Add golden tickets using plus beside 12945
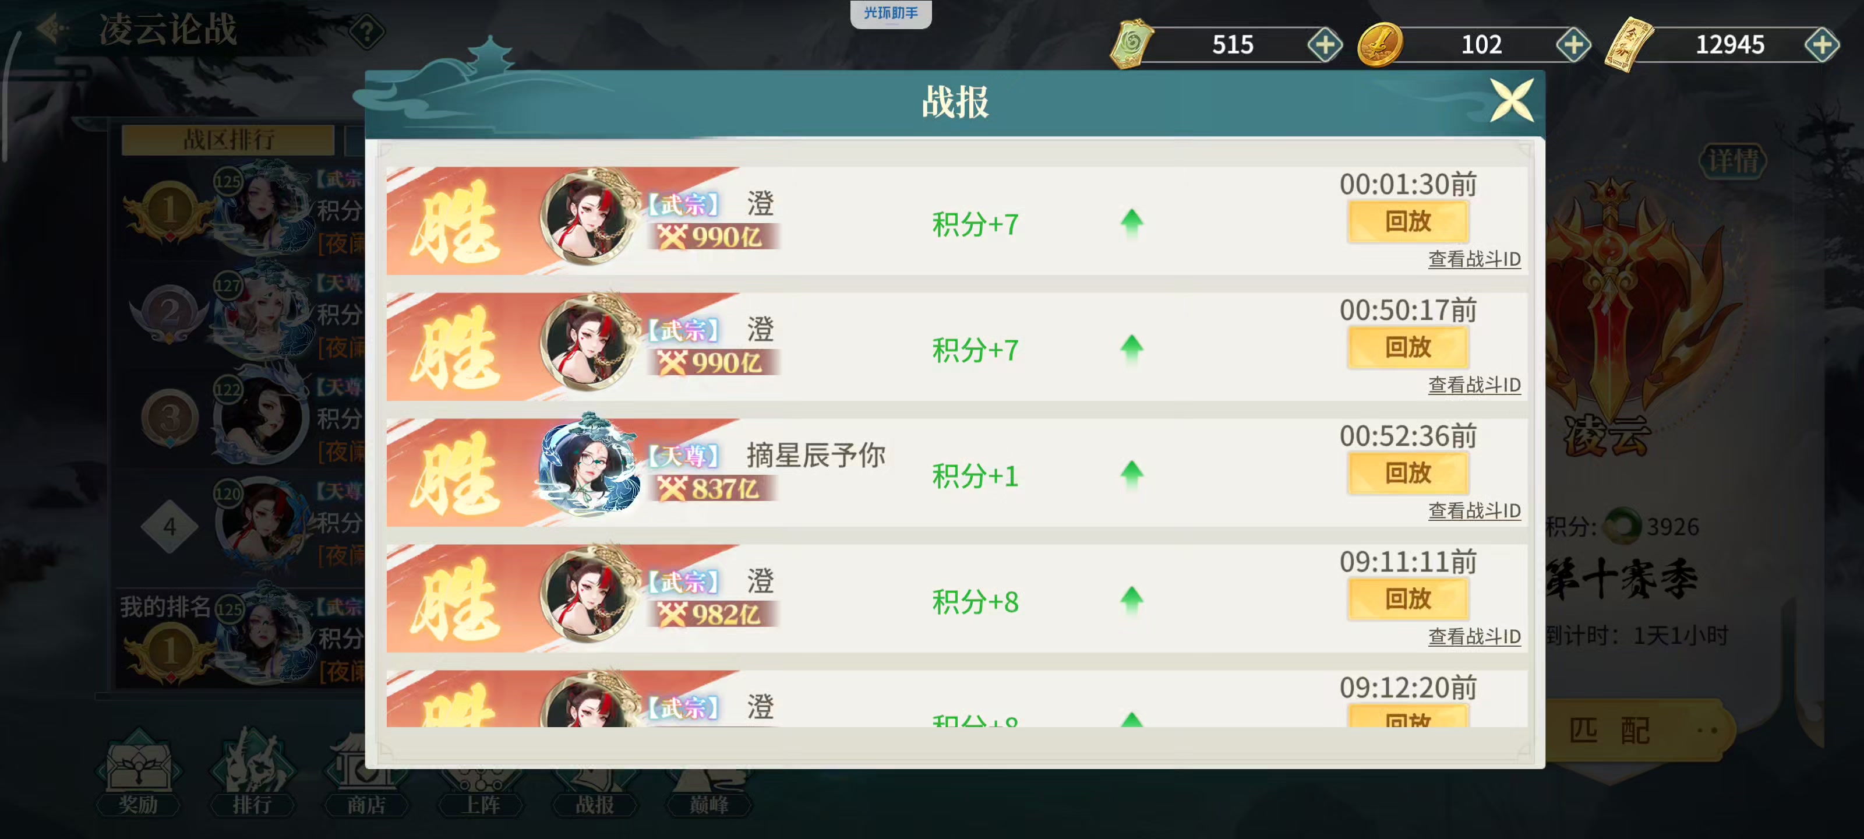The width and height of the screenshot is (1864, 839). (1821, 45)
